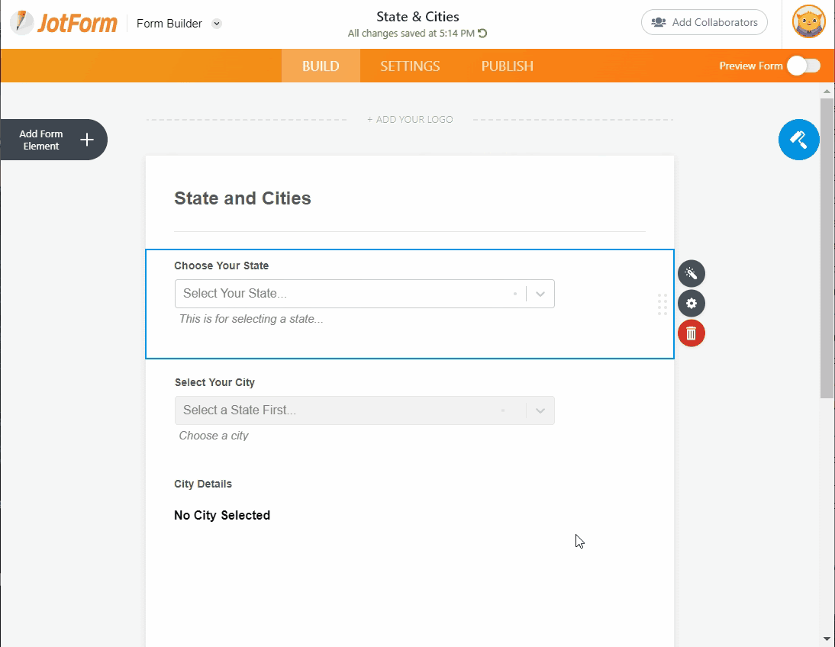
Task: Click the vertical scrollbar thumb
Action: [x=827, y=244]
